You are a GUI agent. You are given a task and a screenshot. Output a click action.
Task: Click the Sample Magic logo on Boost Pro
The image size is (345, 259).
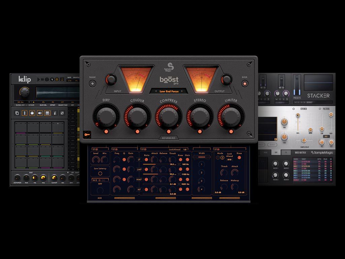click(169, 67)
